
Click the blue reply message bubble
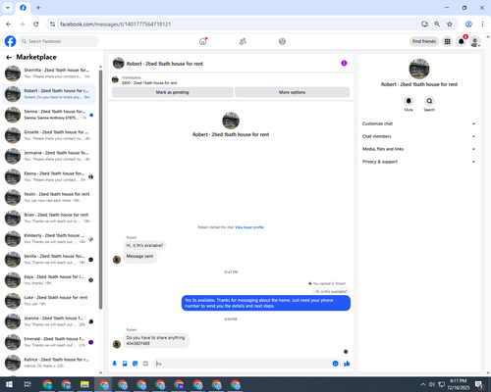pos(266,303)
